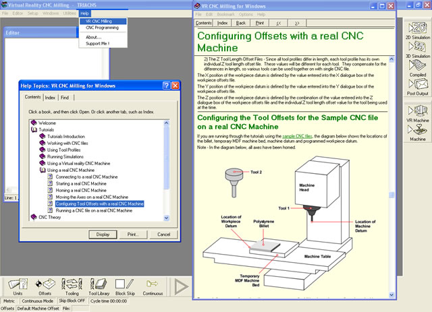Expand the CNC Theory book

click(34, 217)
